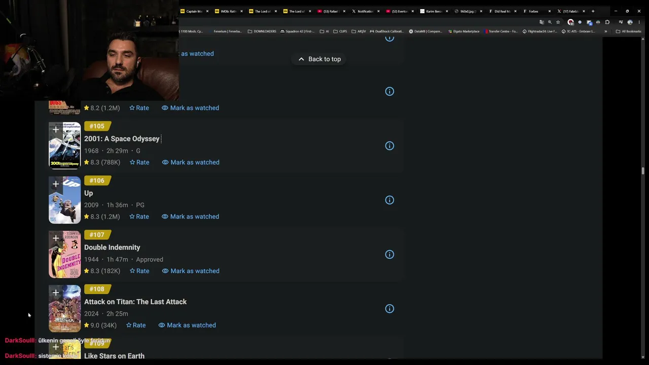649x365 pixels.
Task: Open Double Indemnity title link
Action: pyautogui.click(x=112, y=247)
